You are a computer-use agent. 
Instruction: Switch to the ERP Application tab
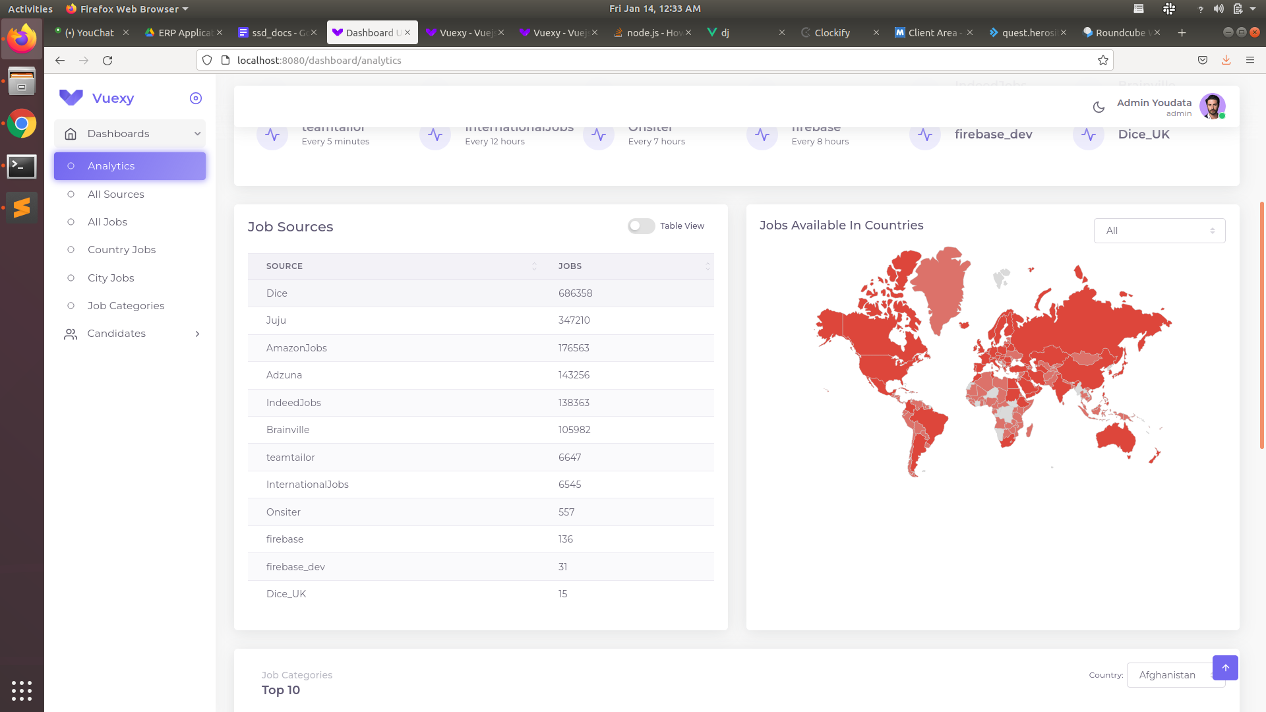click(184, 32)
